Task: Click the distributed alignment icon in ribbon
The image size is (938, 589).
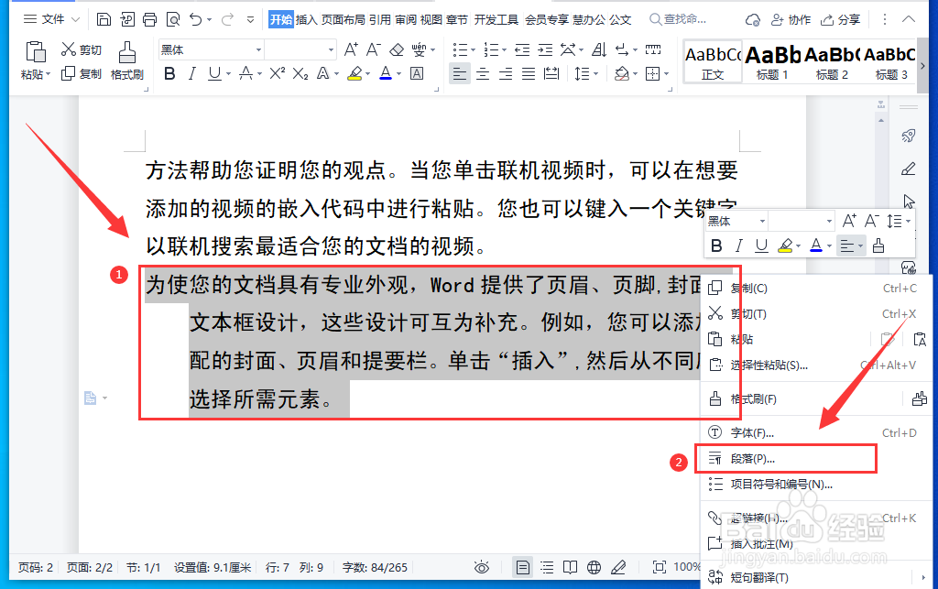Action: coord(551,73)
